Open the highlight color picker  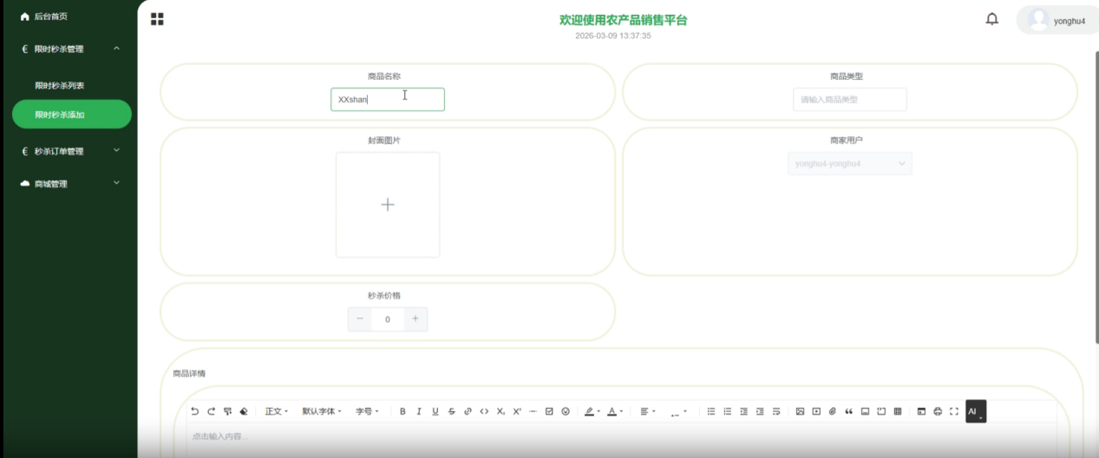click(x=592, y=411)
